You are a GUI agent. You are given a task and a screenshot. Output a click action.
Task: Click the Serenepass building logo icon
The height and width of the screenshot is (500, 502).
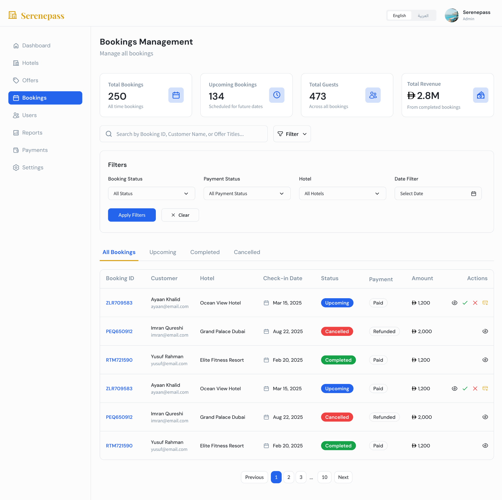(12, 15)
